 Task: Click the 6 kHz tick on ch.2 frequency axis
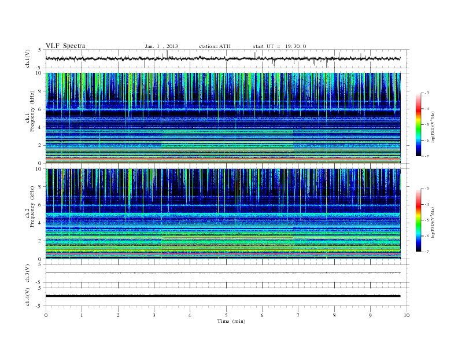(x=40, y=205)
